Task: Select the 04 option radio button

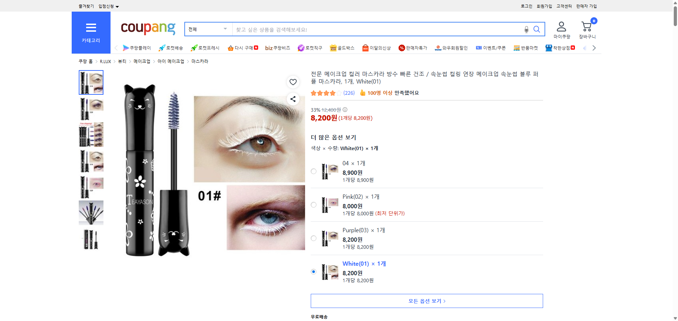Action: 313,171
